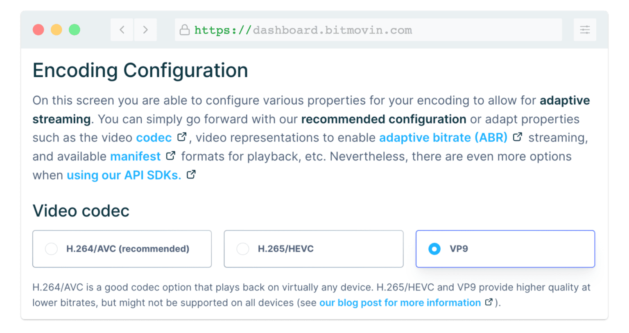Click the yellow minimize traffic light

(57, 29)
